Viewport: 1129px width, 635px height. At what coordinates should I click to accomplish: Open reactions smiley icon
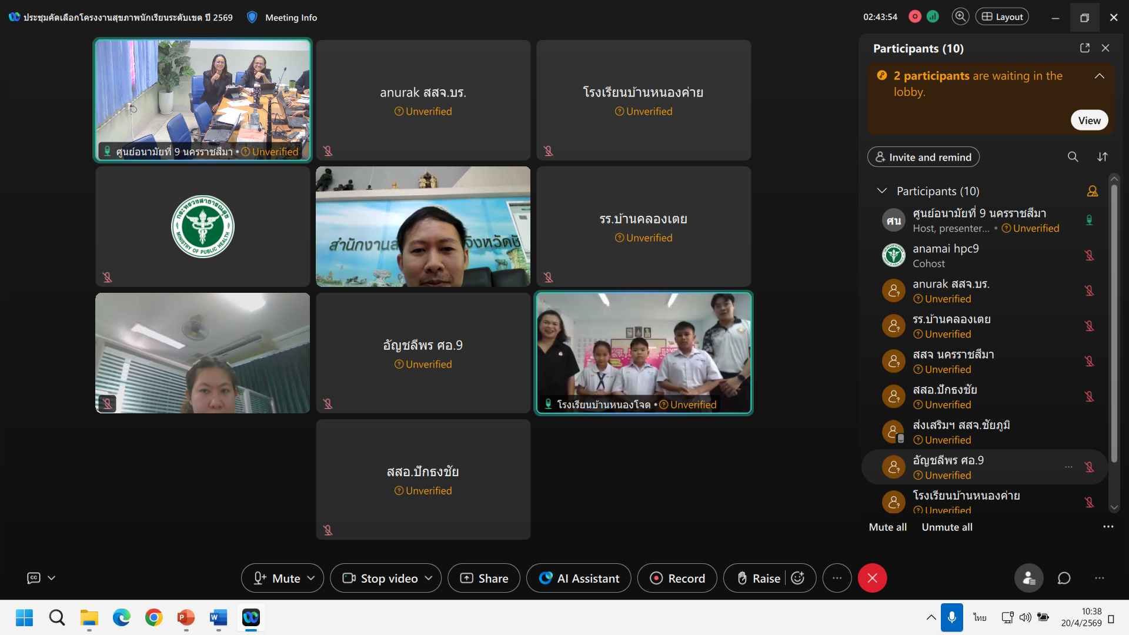point(798,579)
